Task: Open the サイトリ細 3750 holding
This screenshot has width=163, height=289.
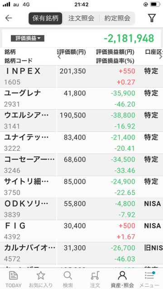Action: coord(81,187)
